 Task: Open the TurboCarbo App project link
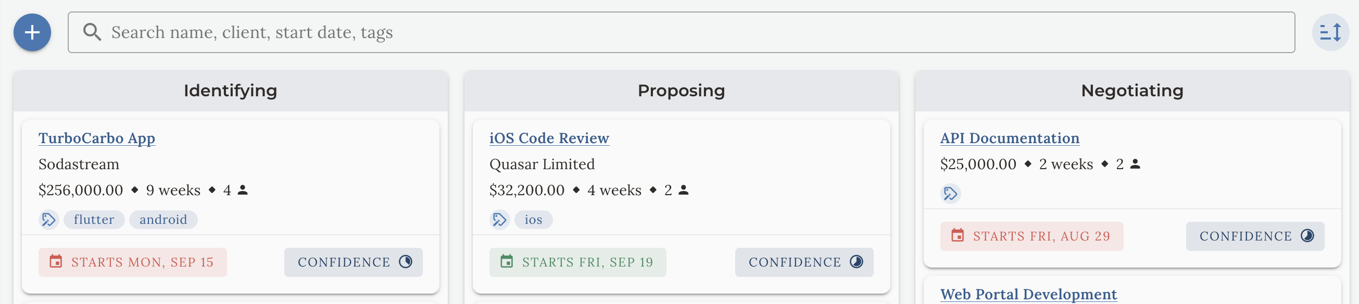96,138
